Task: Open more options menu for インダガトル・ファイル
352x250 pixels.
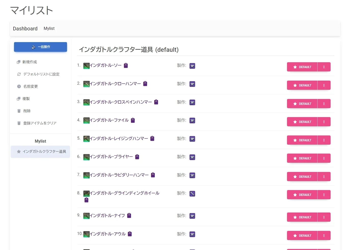Action: (324, 122)
